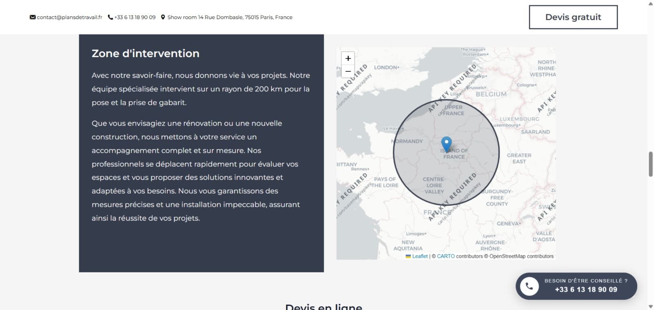Click the paragraph starting 'Avec notre savoir-faire'
The image size is (654, 310).
[201, 89]
